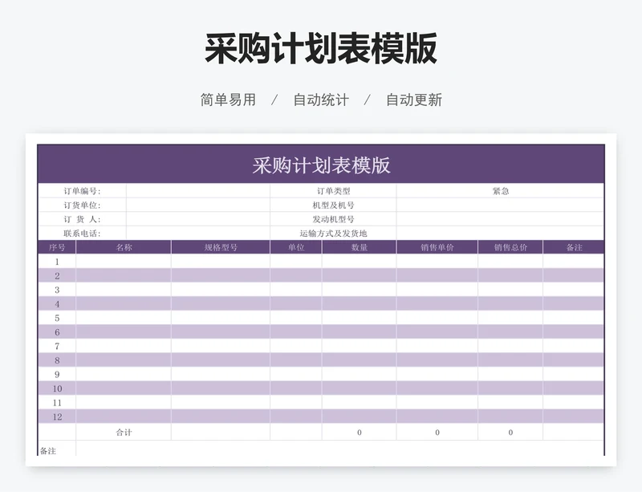Viewport: 642px width, 492px height.
Task: Click the 合计 total row label
Action: coord(124,432)
